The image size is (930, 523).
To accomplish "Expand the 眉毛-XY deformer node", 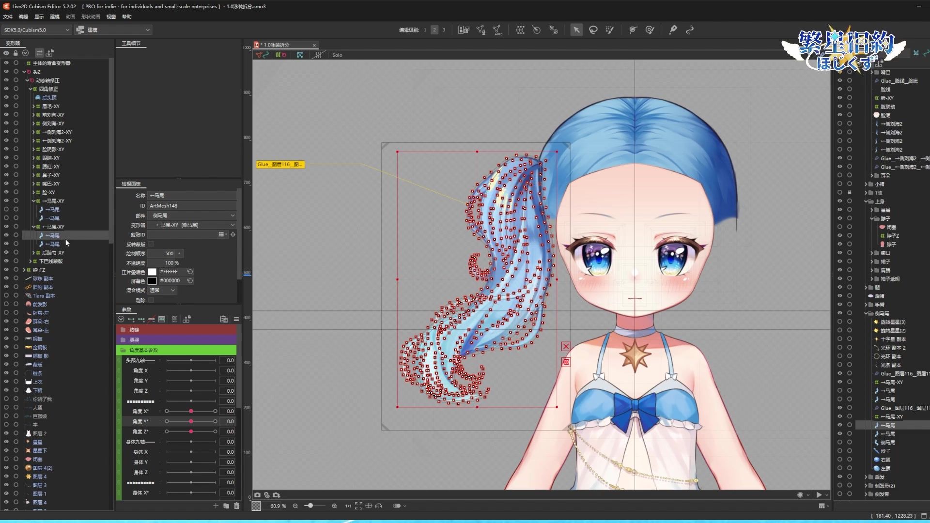I will 33,106.
